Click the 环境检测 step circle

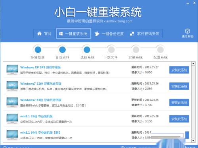pyautogui.click(x=38, y=50)
